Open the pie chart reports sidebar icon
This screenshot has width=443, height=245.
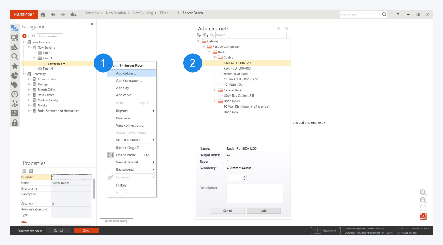coord(14,75)
